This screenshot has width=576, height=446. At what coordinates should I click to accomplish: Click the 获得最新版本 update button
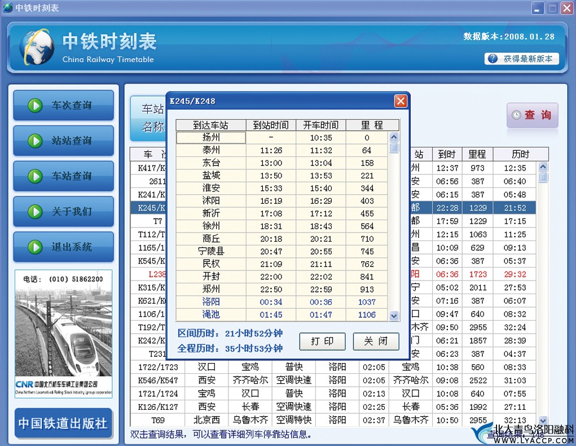click(x=522, y=59)
